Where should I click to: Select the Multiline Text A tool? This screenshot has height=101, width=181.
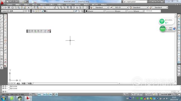click(x=2, y=68)
